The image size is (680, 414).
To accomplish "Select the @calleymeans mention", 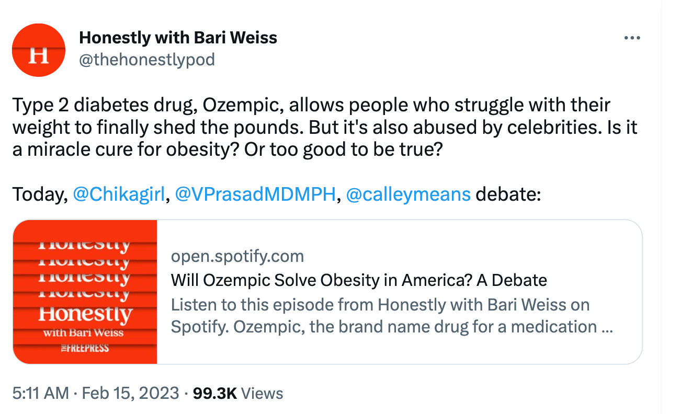I will click(408, 194).
